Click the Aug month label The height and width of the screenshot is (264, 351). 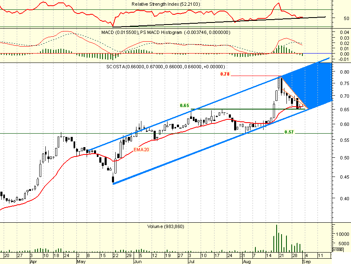[x=247, y=262]
